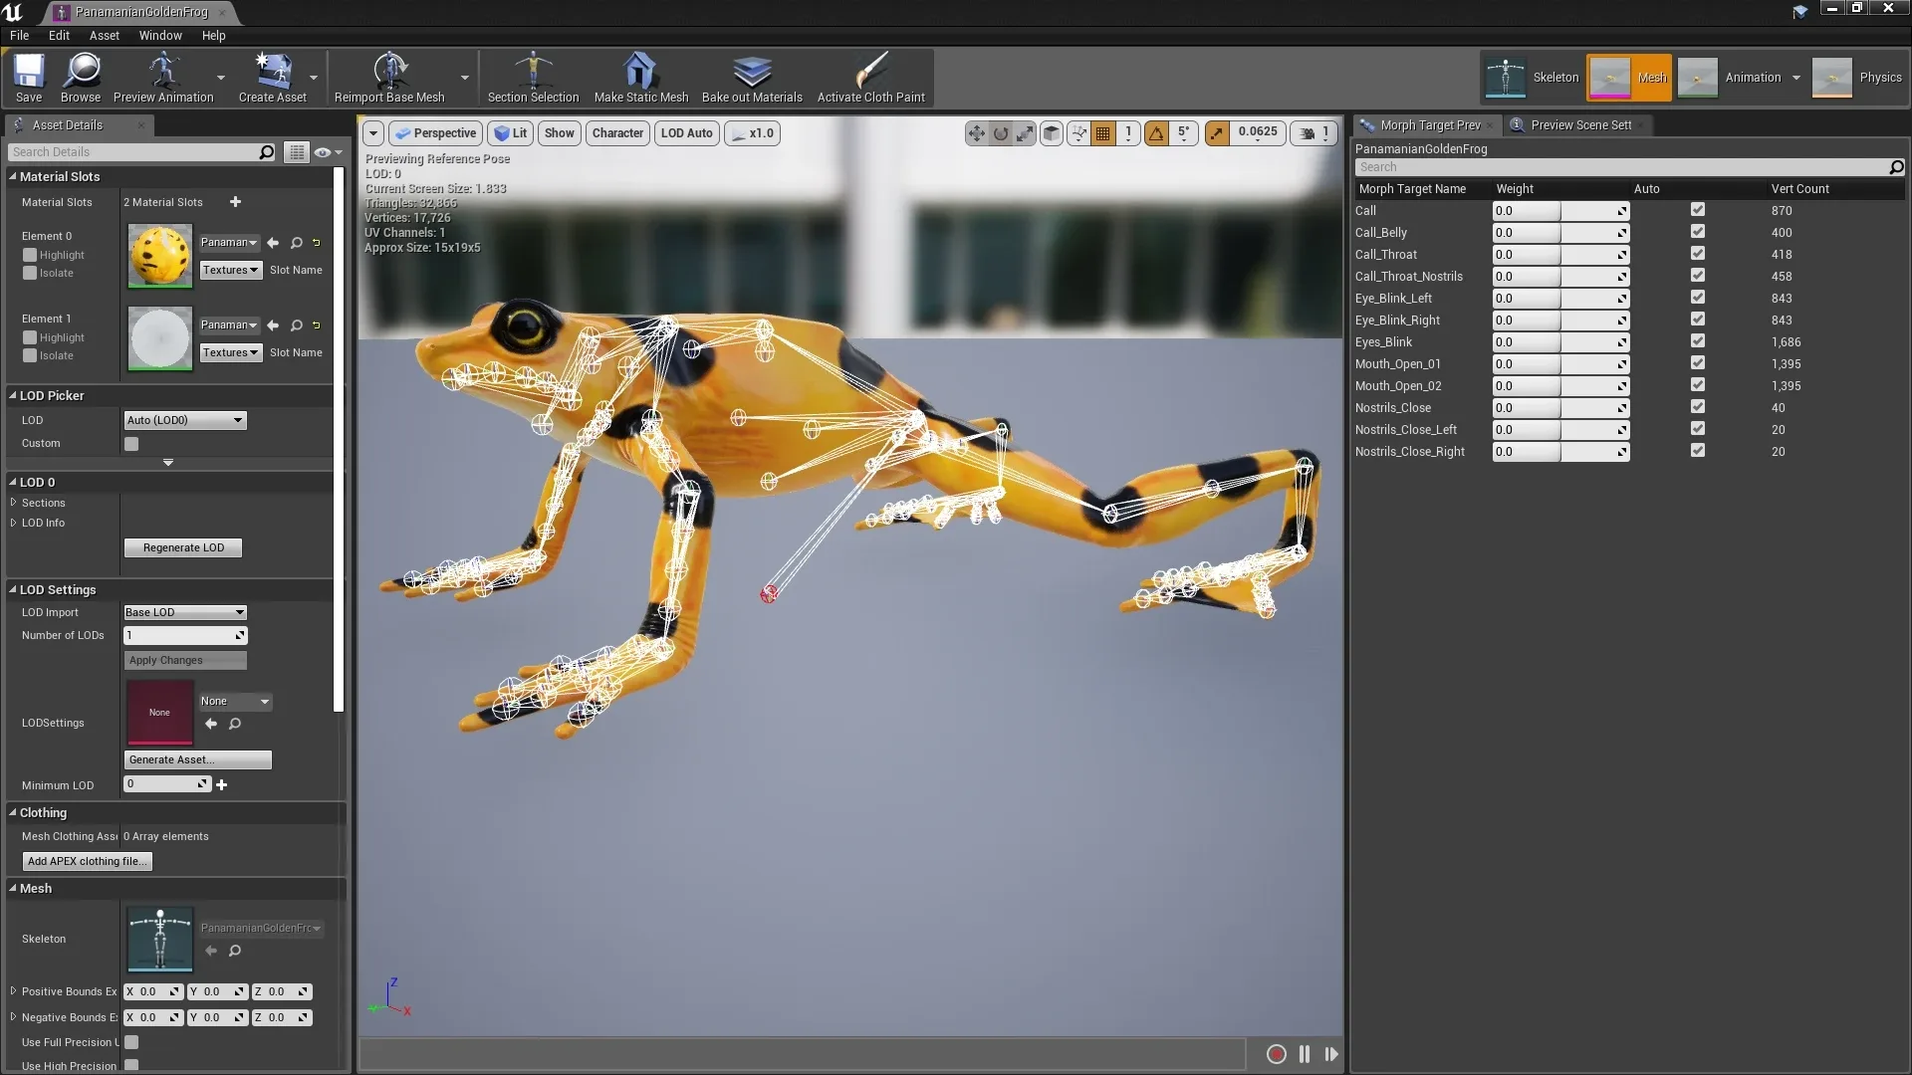Toggle grid snapping icon in viewport
The height and width of the screenshot is (1075, 1912).
point(1103,133)
